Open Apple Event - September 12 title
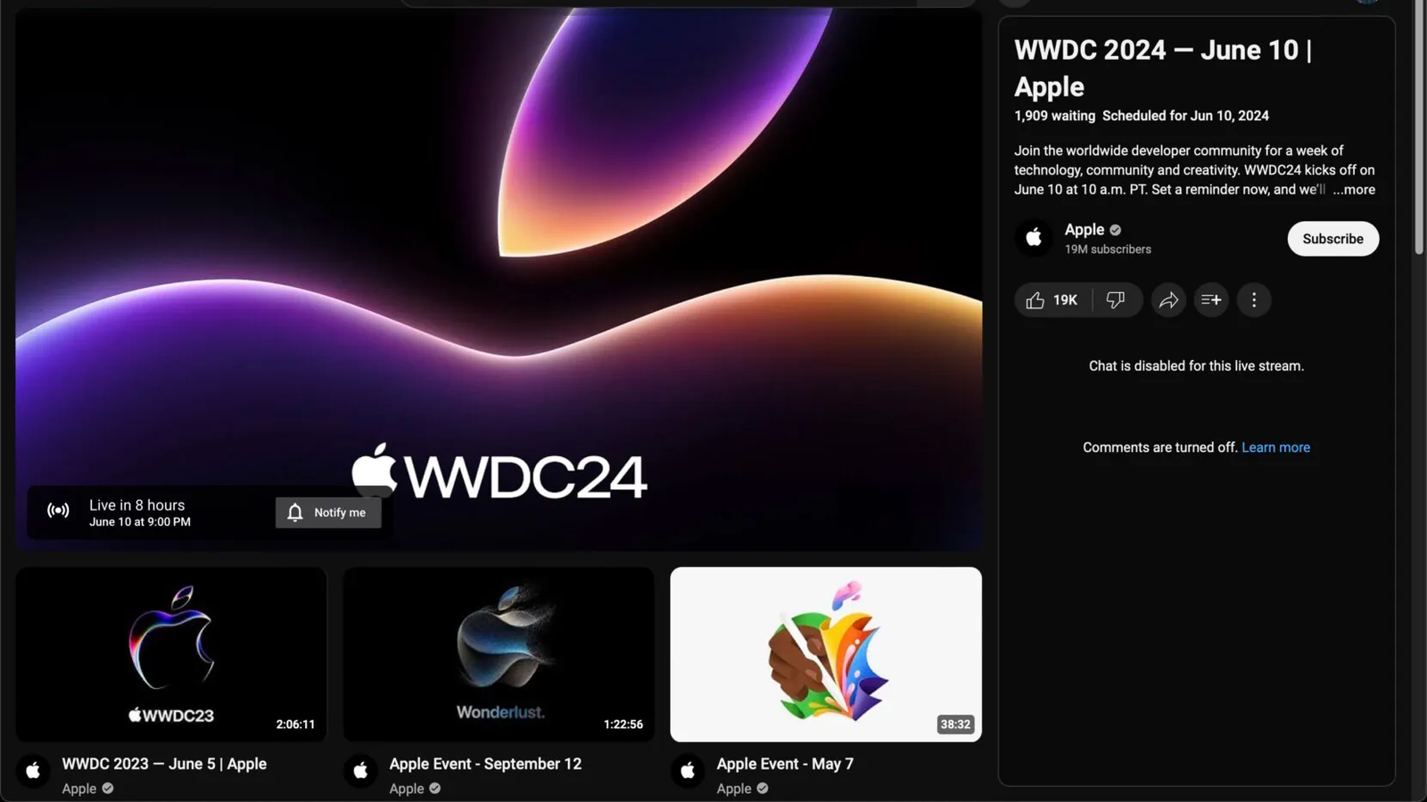1427x802 pixels. coord(485,764)
